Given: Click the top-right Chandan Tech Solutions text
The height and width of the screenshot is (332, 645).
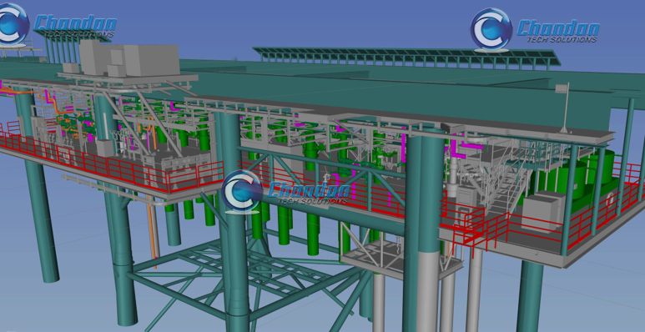Looking at the screenshot, I should pos(558,32).
